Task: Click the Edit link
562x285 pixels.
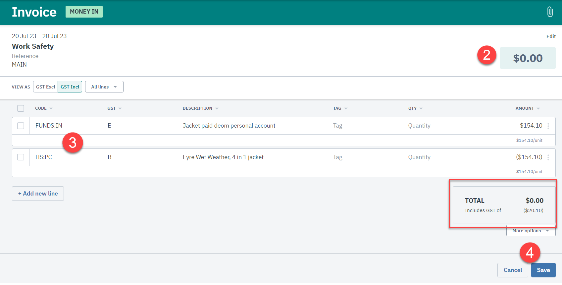Action: point(551,36)
